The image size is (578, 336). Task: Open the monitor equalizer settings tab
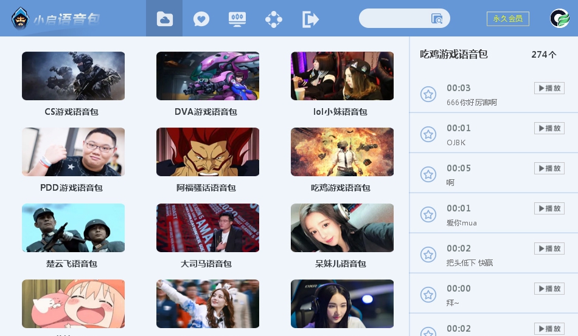tap(237, 19)
